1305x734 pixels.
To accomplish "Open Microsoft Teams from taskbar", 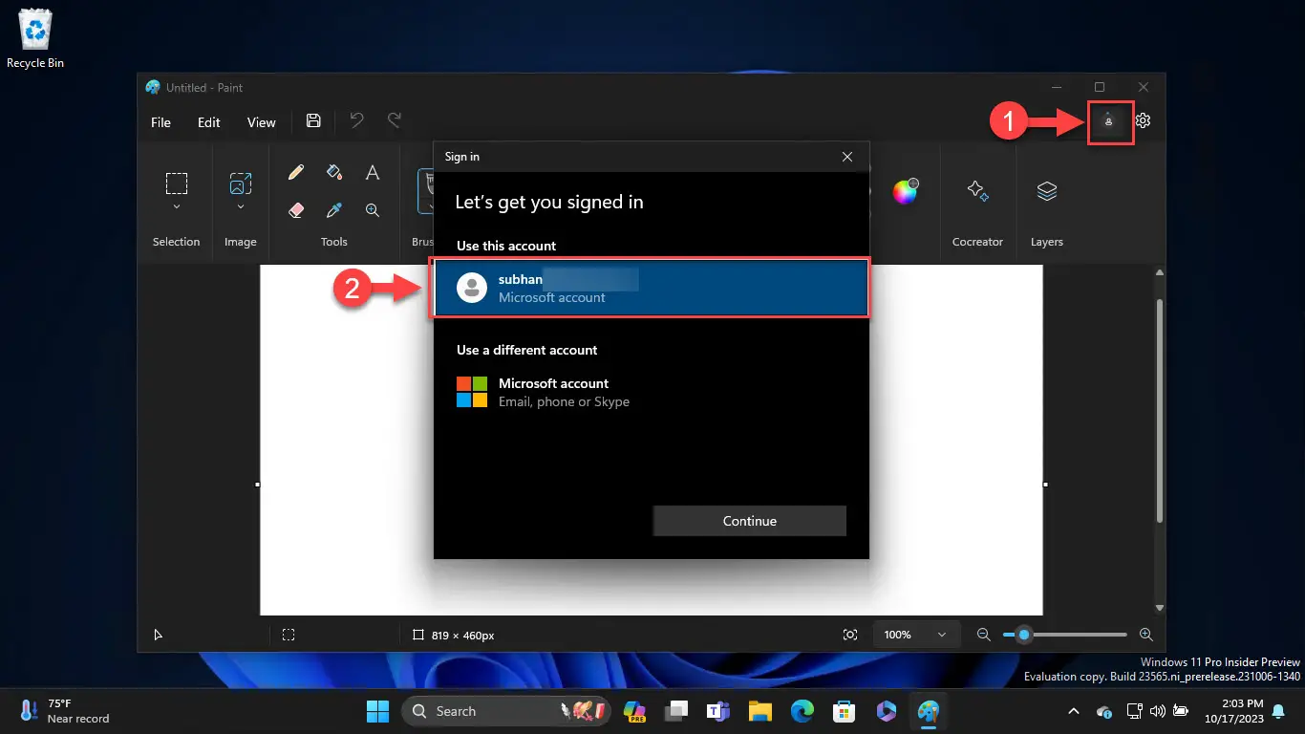I will click(x=718, y=711).
